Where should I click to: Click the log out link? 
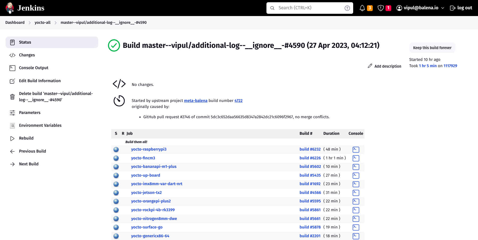[x=461, y=8]
